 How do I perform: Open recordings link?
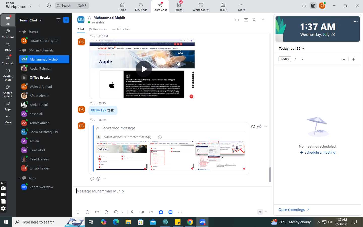294,210
